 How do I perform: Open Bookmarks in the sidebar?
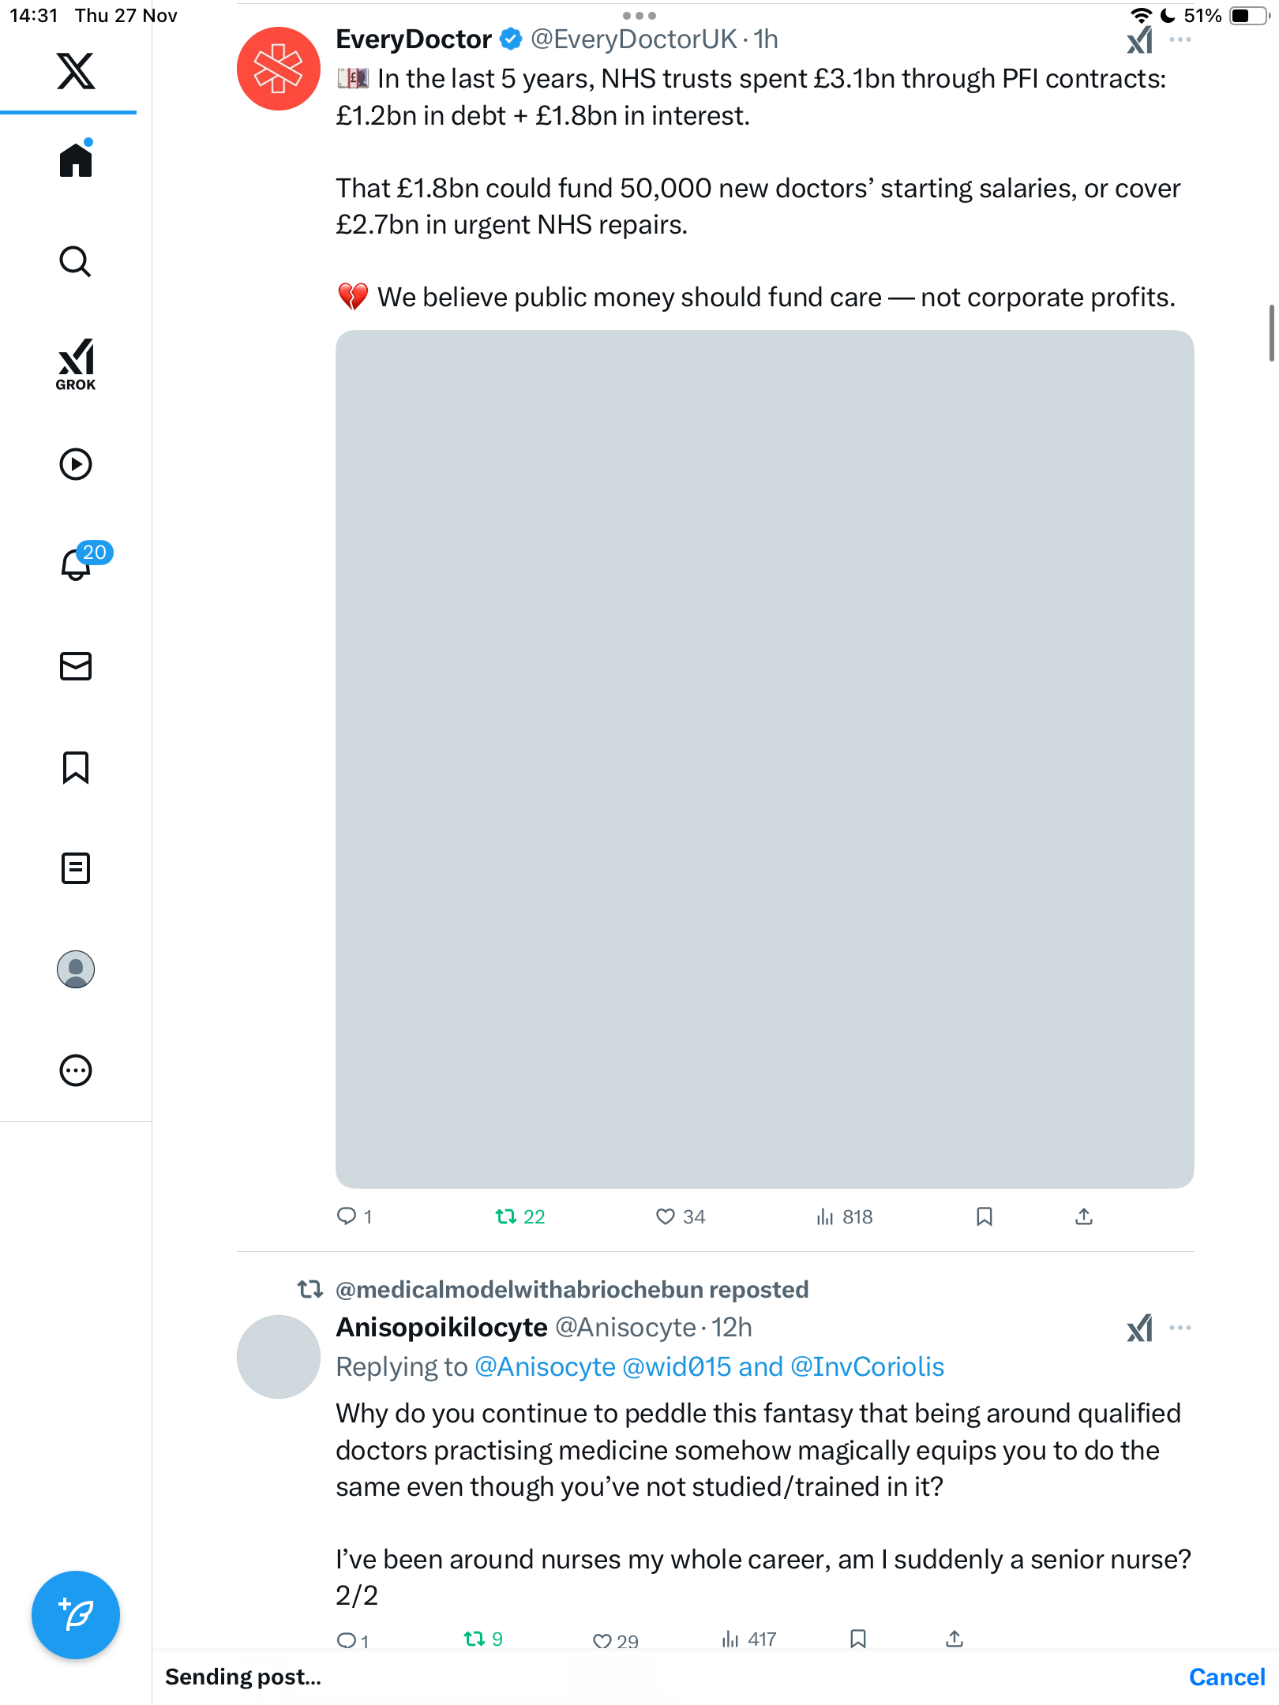pos(76,767)
